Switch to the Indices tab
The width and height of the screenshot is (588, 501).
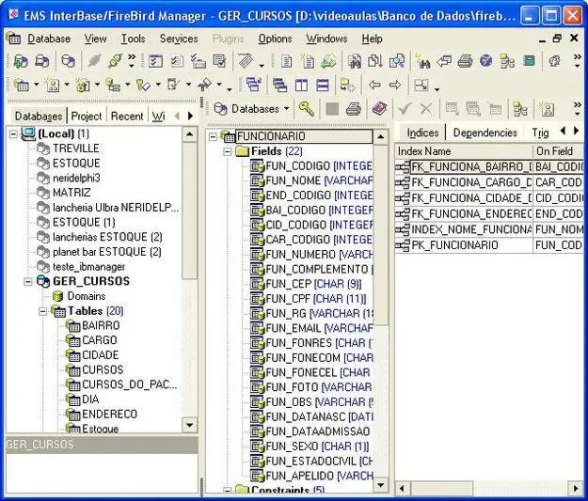click(422, 133)
